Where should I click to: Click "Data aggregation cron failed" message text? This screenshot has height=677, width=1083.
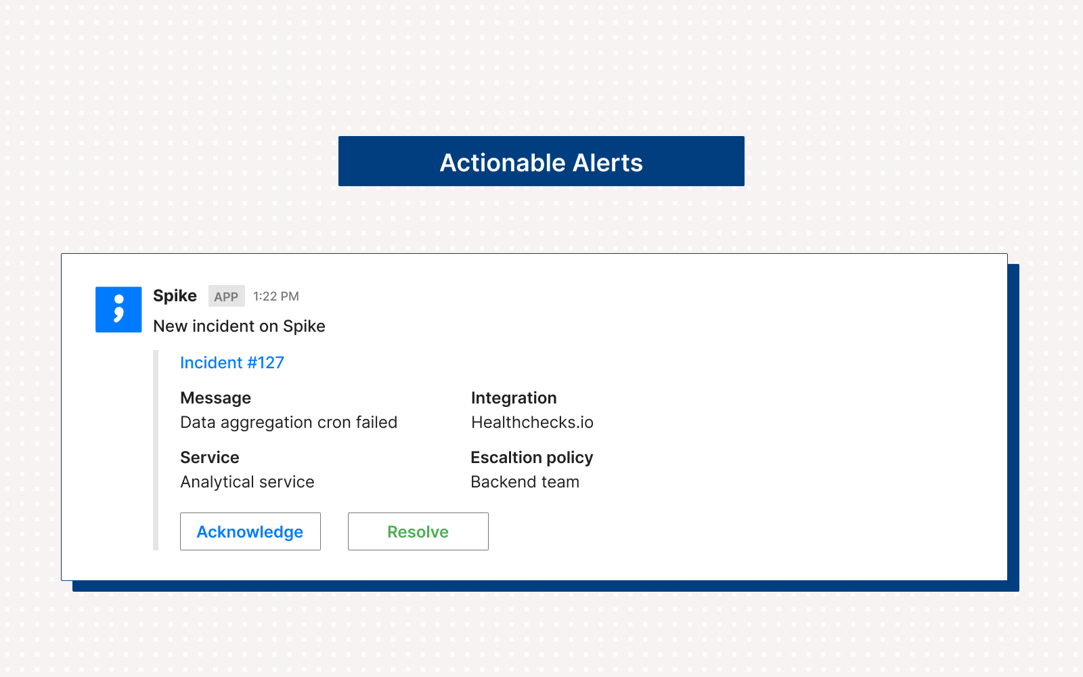point(288,422)
